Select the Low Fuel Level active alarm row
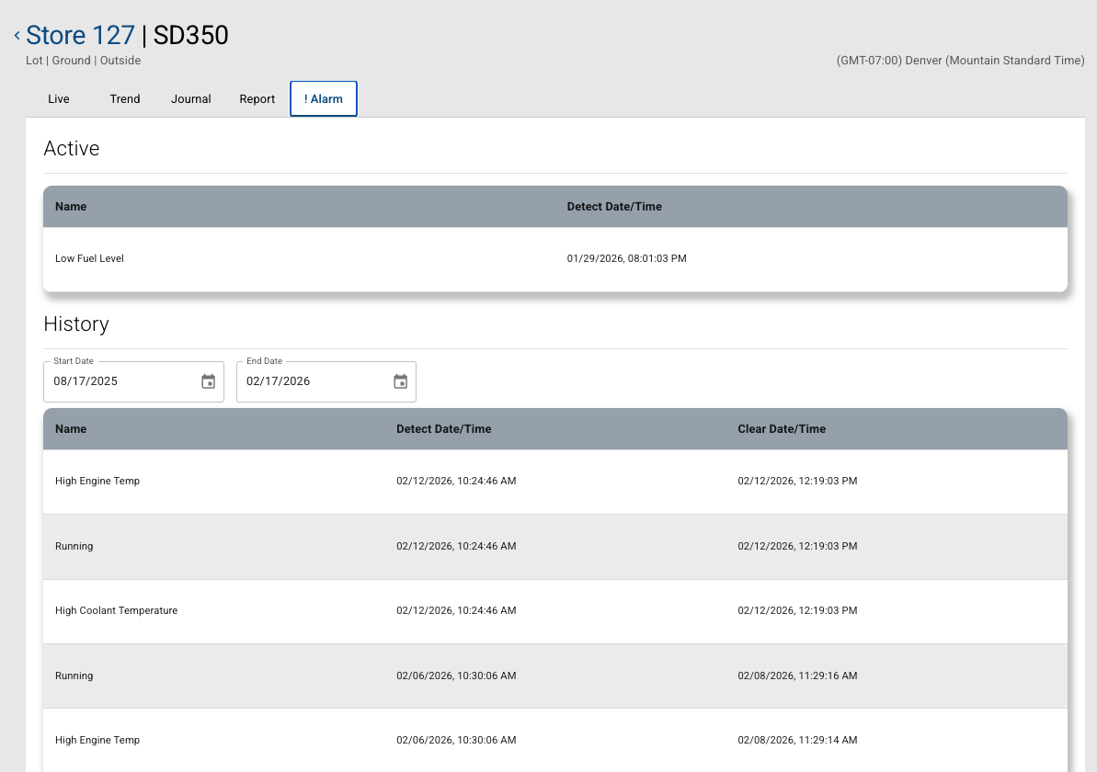The image size is (1097, 772). [x=554, y=259]
